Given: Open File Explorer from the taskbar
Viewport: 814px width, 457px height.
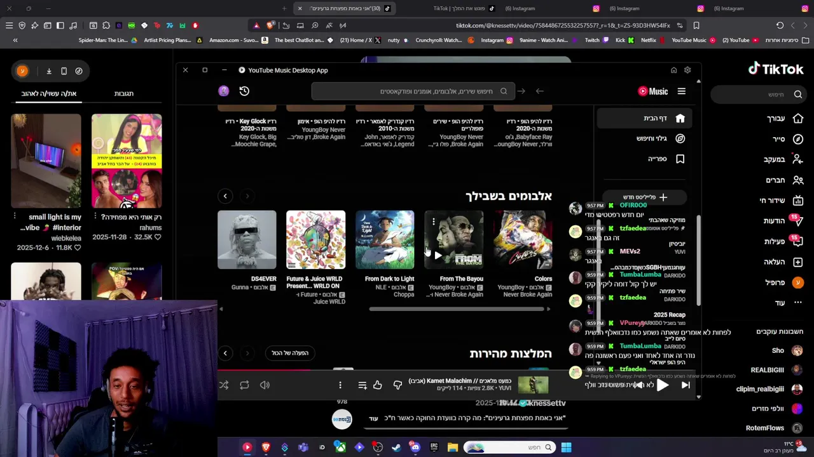Looking at the screenshot, I should tap(453, 447).
